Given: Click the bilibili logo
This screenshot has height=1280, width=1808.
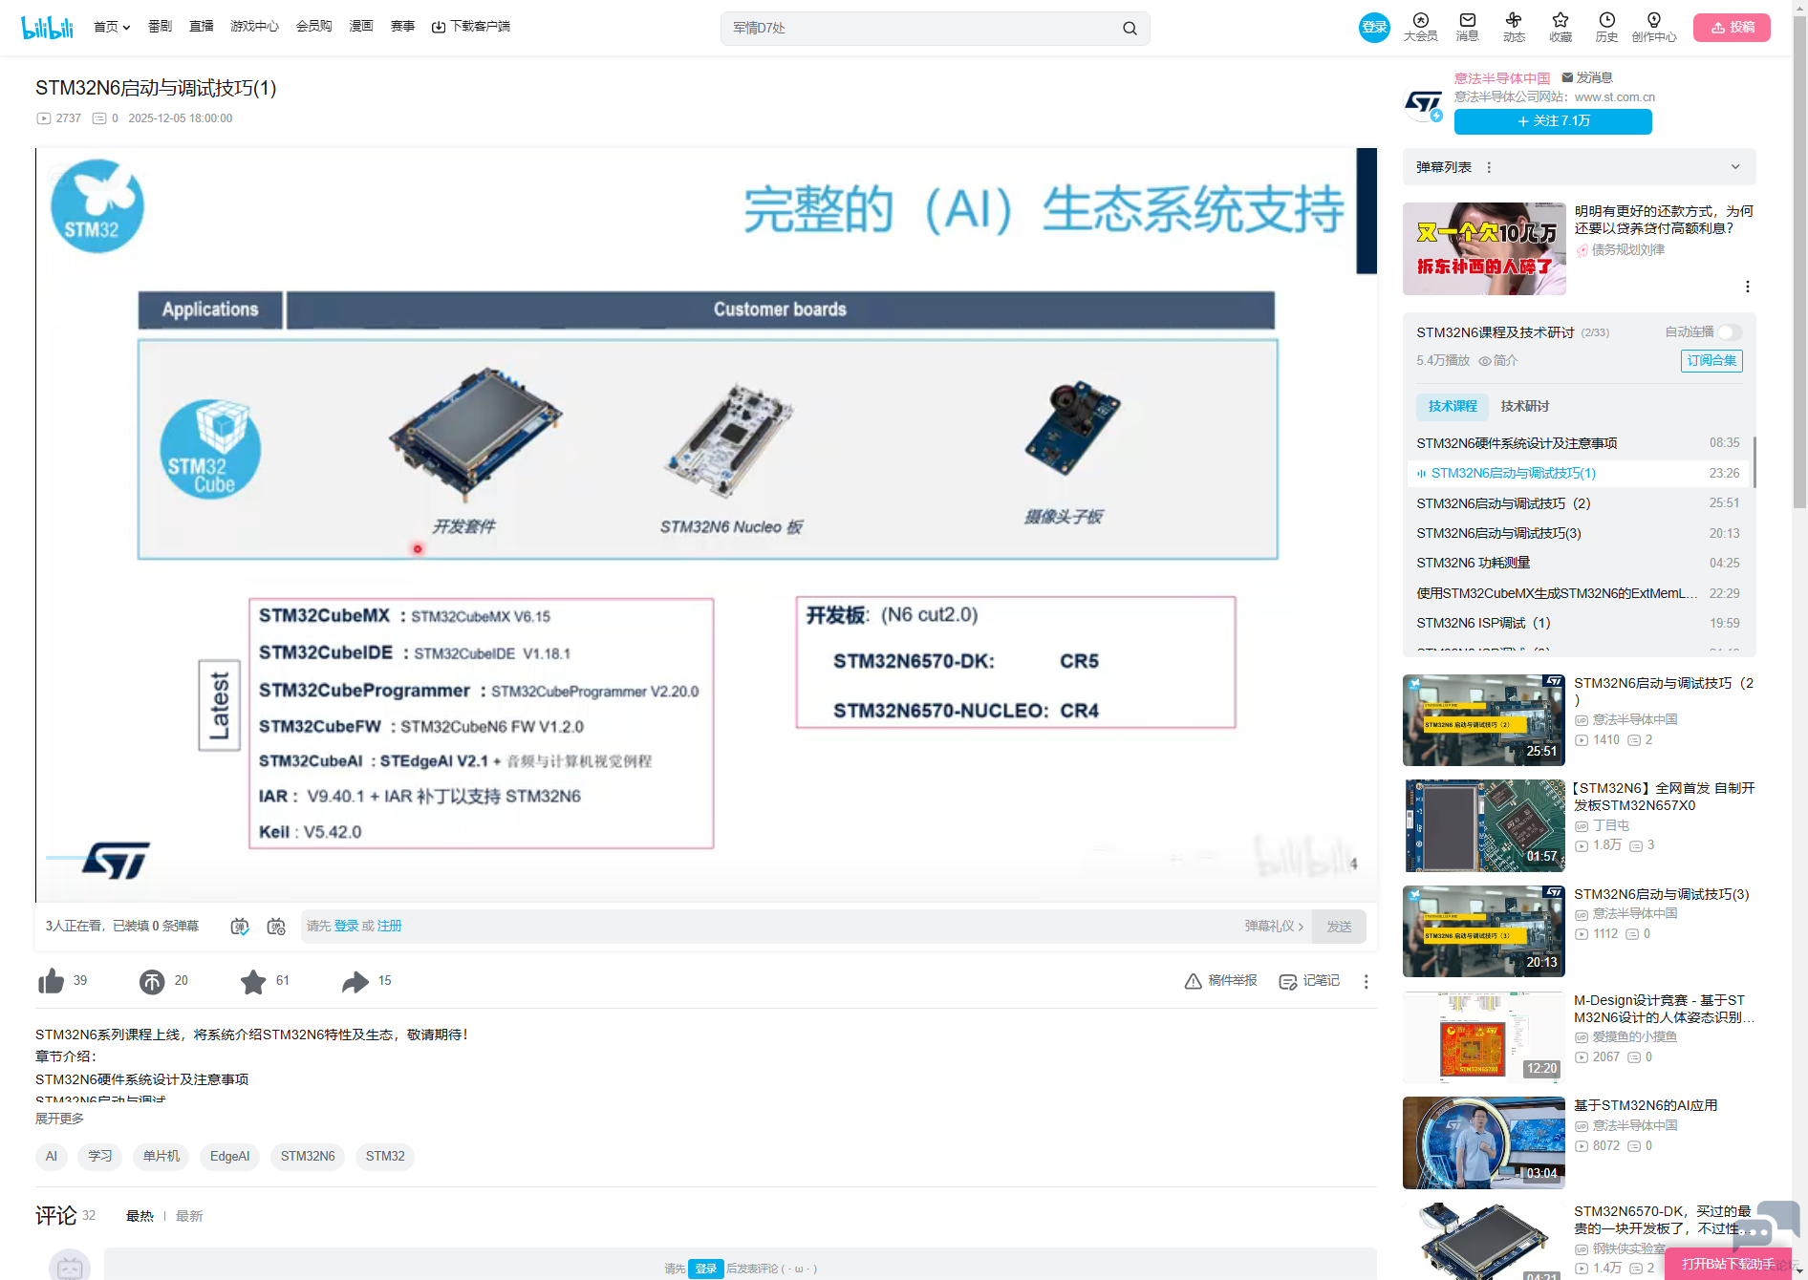Looking at the screenshot, I should (47, 27).
